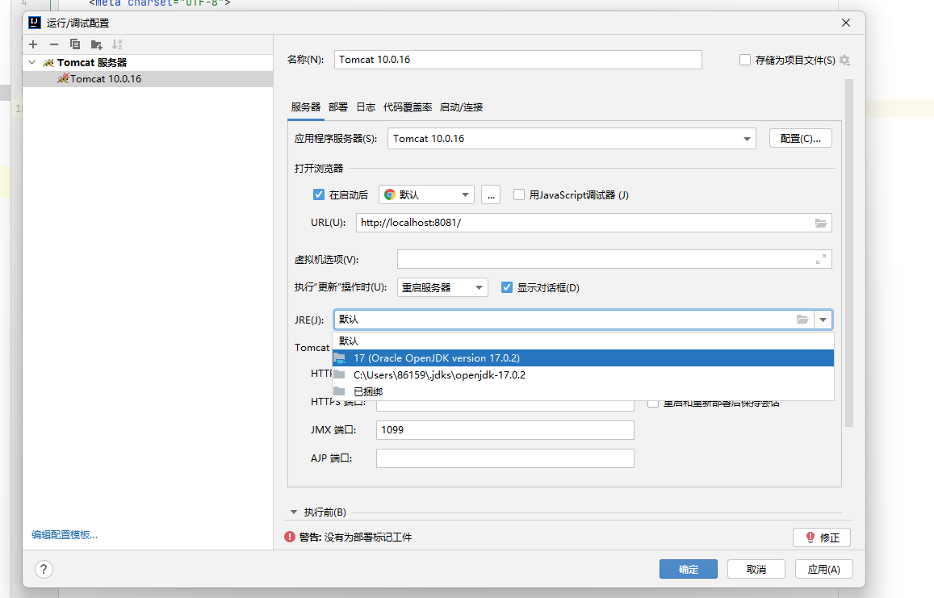Toggle the After launch checkbox

pos(319,194)
